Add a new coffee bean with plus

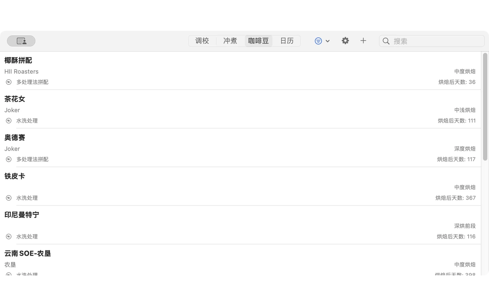[x=363, y=41]
